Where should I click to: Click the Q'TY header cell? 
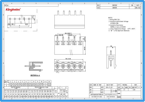[x=119, y=85]
